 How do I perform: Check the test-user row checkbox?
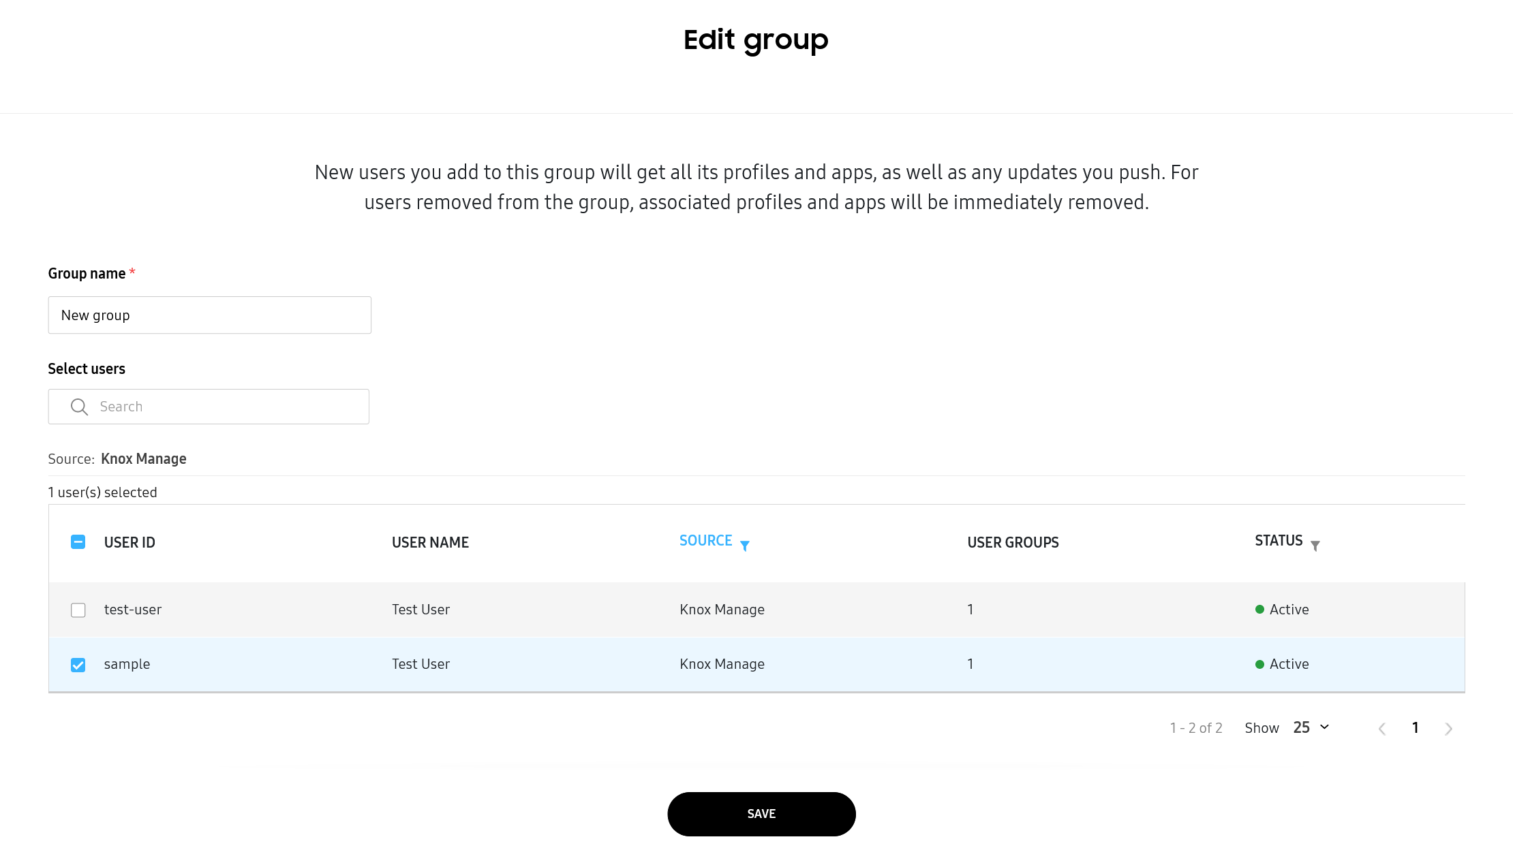pyautogui.click(x=78, y=610)
